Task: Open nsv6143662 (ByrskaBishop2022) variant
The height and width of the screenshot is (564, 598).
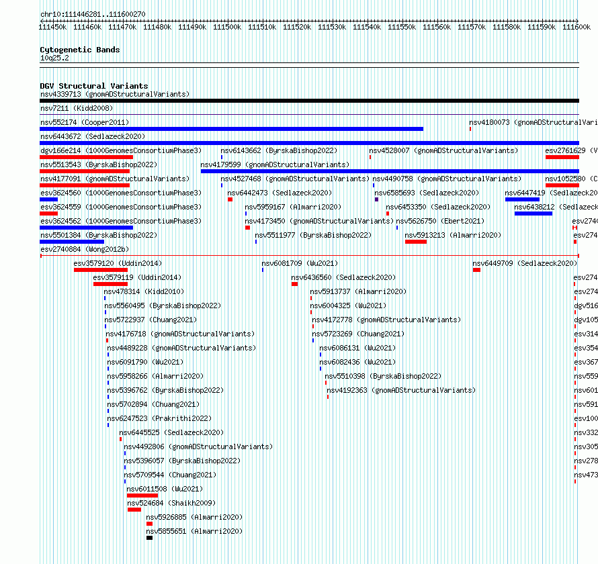Action: (279, 150)
